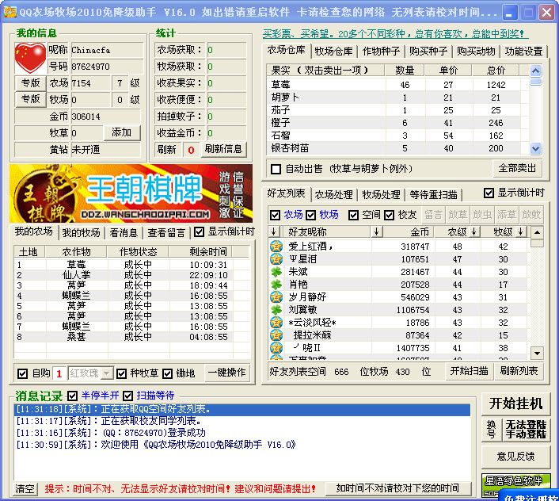
Task: Toggle the 空间 filter checkbox
Action: pos(353,215)
